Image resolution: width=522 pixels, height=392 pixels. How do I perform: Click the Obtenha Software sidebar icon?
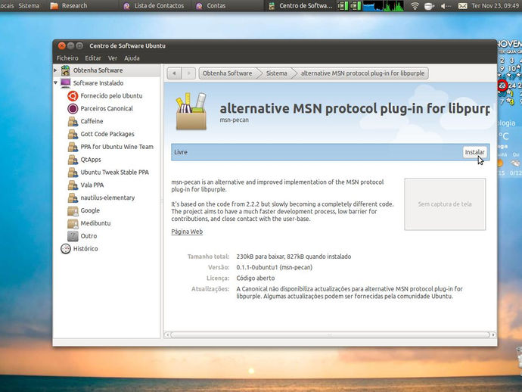pos(65,70)
